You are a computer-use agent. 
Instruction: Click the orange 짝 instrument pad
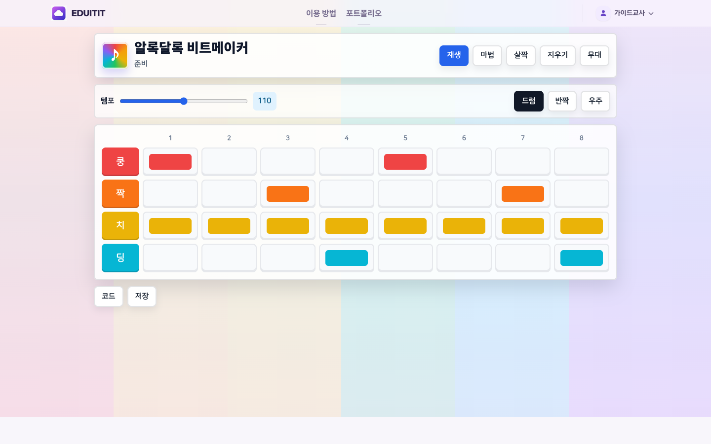point(120,194)
